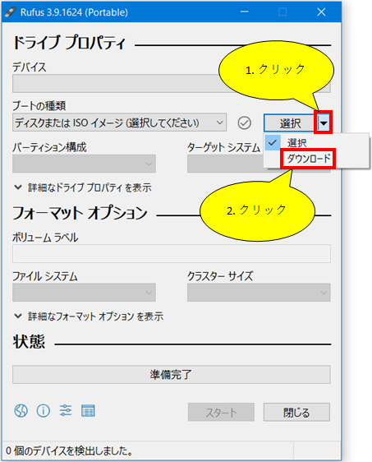Open the パーティション構成 dropdown
This screenshot has height=462, width=372.
point(84,164)
